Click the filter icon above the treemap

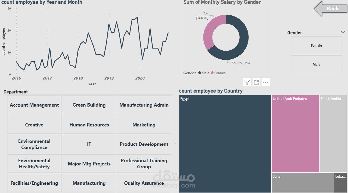[247, 82]
